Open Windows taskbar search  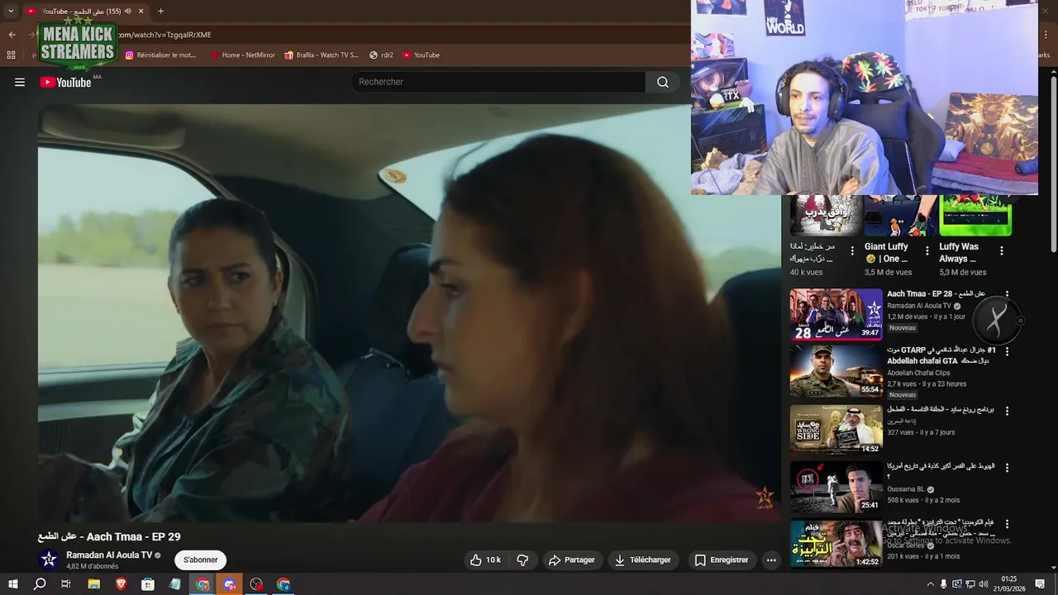point(40,584)
